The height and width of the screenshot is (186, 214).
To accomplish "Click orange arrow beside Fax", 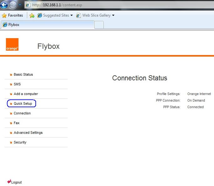I will (11, 123).
